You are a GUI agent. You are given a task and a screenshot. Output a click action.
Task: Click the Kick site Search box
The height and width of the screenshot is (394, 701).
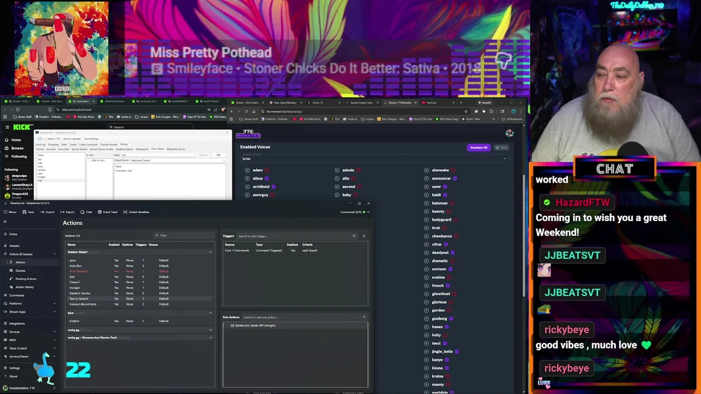click(151, 127)
